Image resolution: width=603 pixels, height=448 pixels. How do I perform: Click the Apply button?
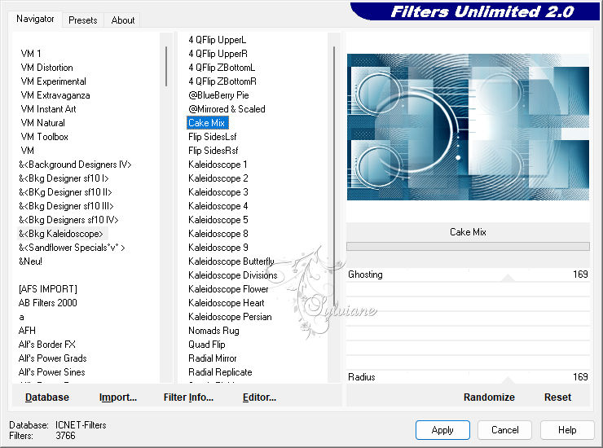442,429
